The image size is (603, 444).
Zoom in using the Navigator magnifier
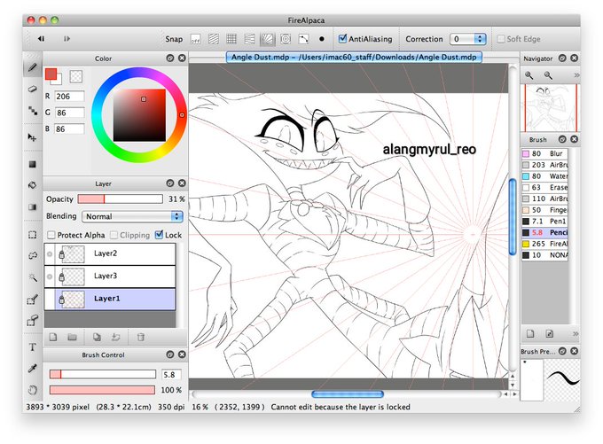[529, 75]
